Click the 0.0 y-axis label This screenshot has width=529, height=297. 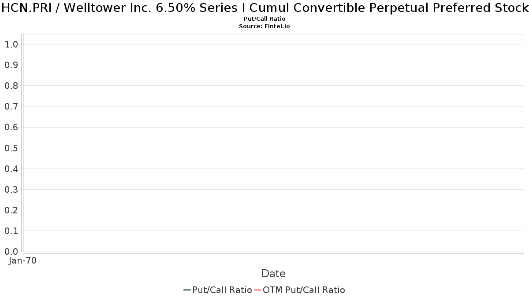pyautogui.click(x=11, y=252)
